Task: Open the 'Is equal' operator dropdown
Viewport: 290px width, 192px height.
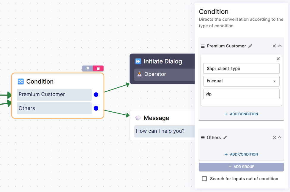Action: [x=241, y=81]
